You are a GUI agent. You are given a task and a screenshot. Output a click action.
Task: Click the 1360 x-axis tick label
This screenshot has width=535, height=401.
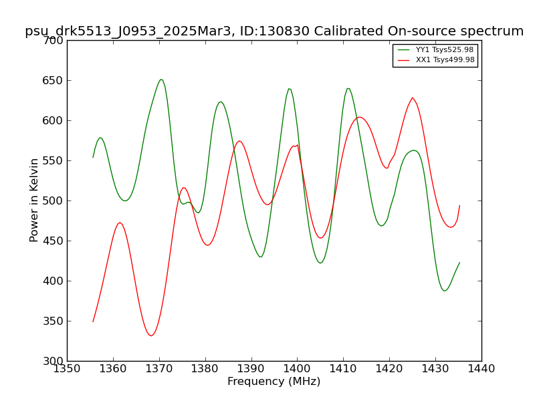click(113, 369)
